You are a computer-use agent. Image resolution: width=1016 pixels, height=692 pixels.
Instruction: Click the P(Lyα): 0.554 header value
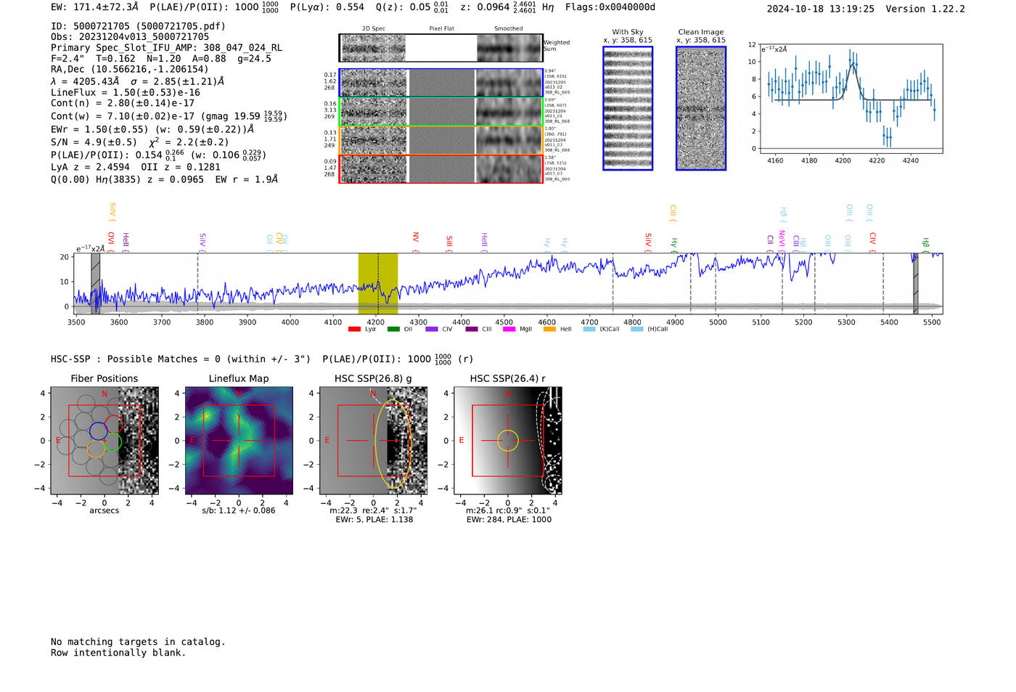coord(327,7)
